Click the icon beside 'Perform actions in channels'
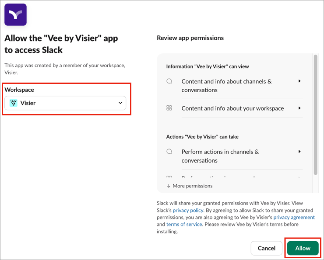The width and height of the screenshot is (324, 260). (x=169, y=152)
